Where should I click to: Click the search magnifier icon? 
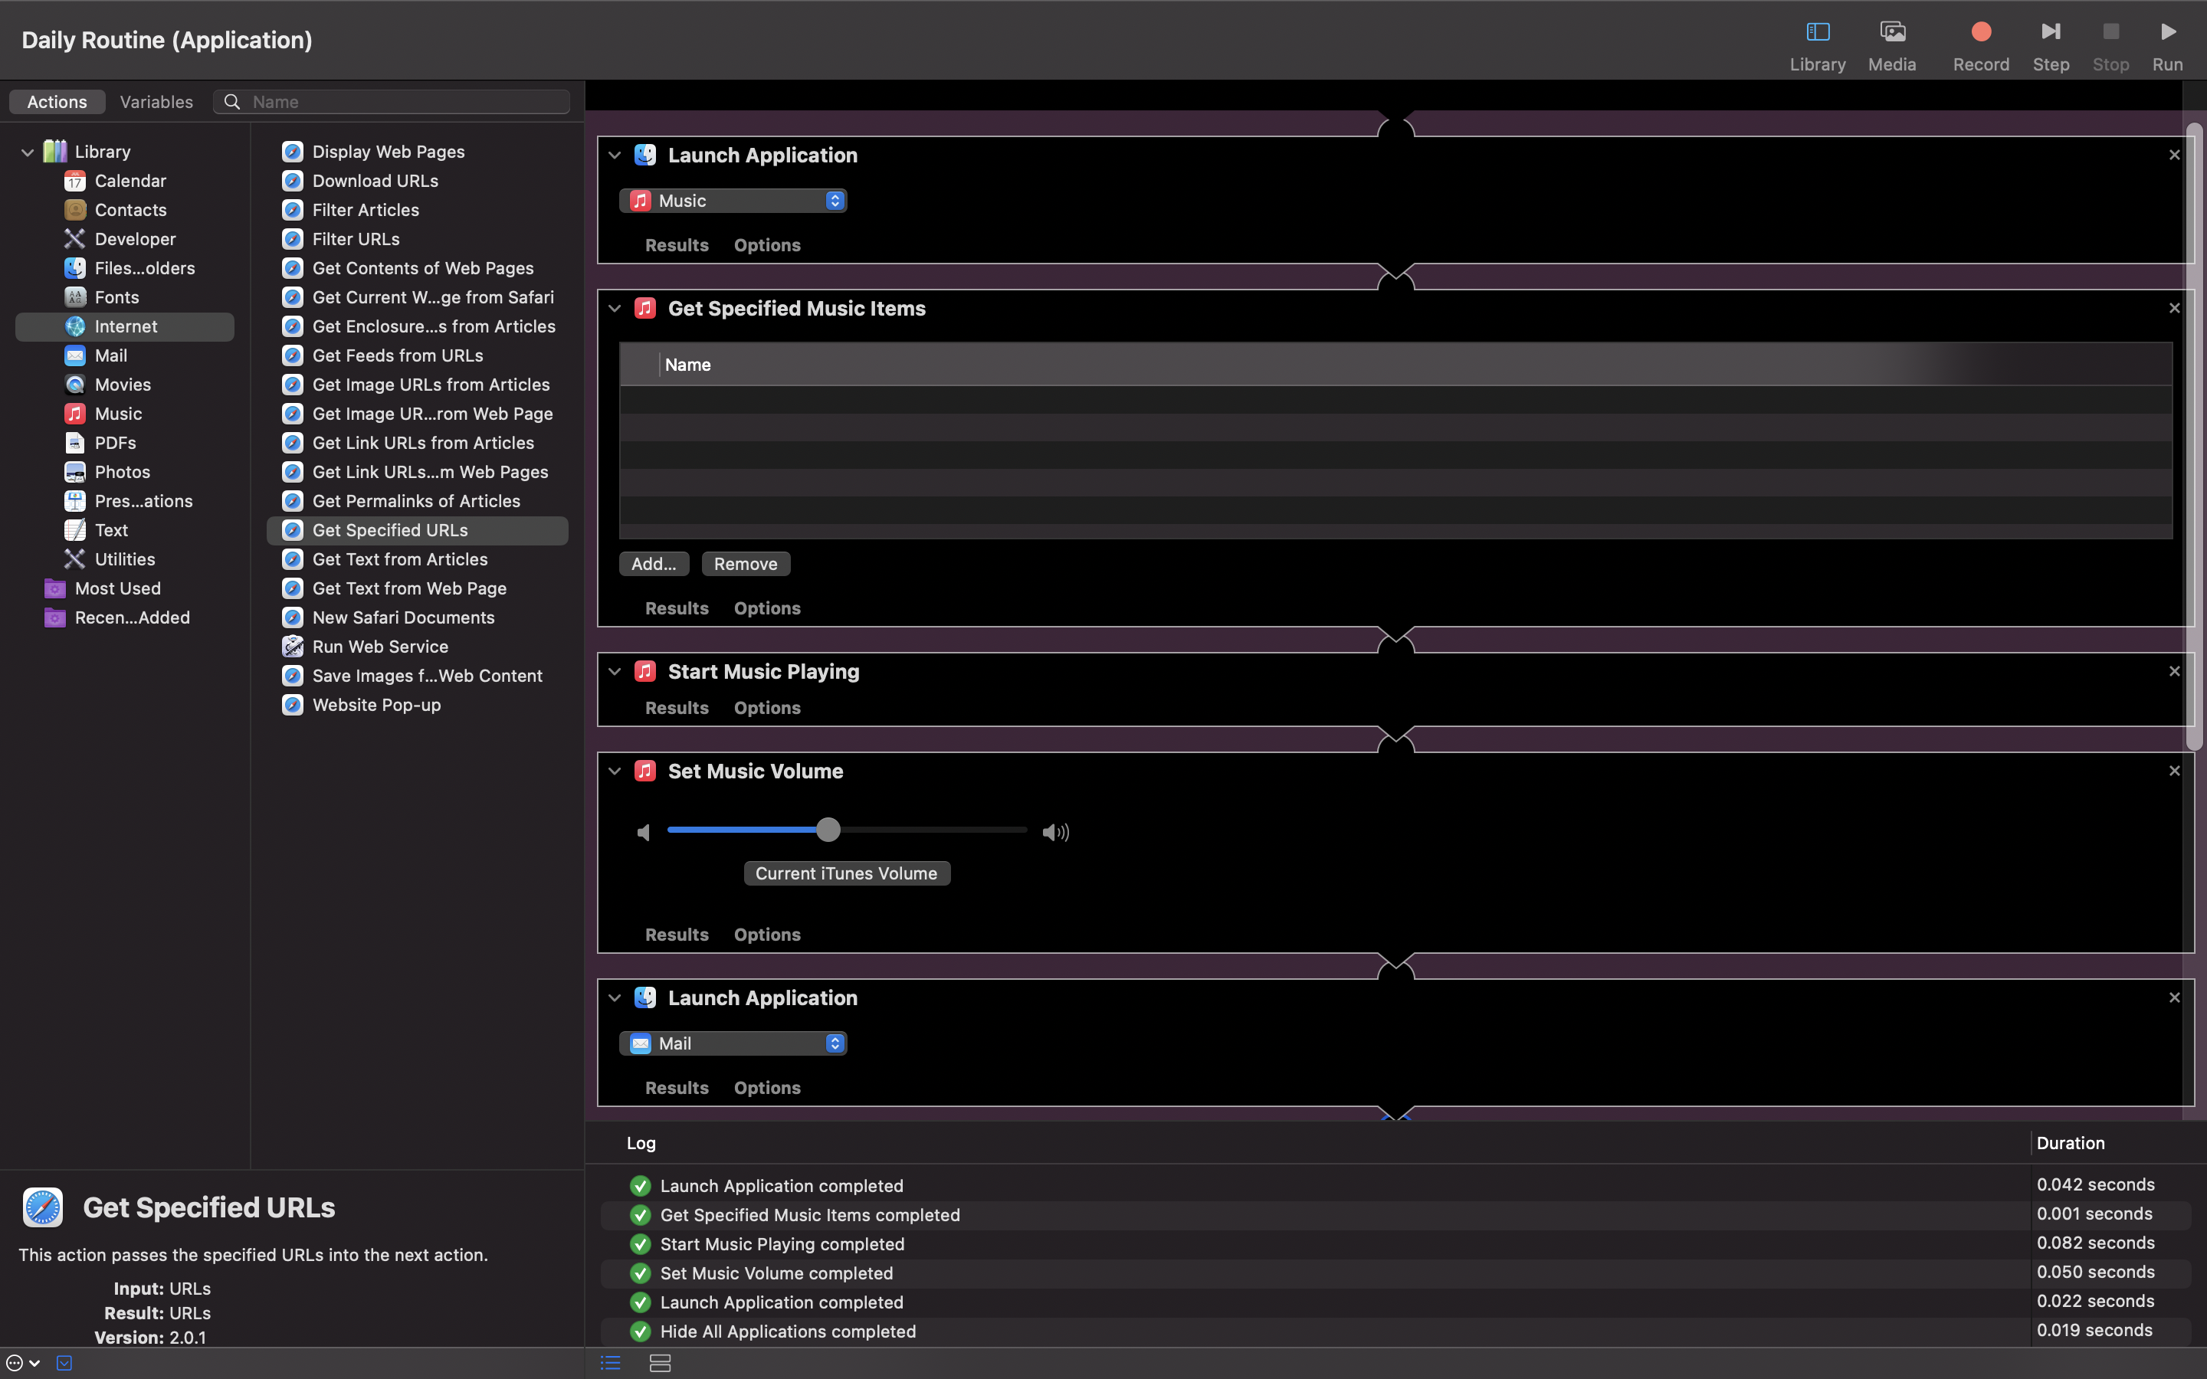(x=231, y=102)
